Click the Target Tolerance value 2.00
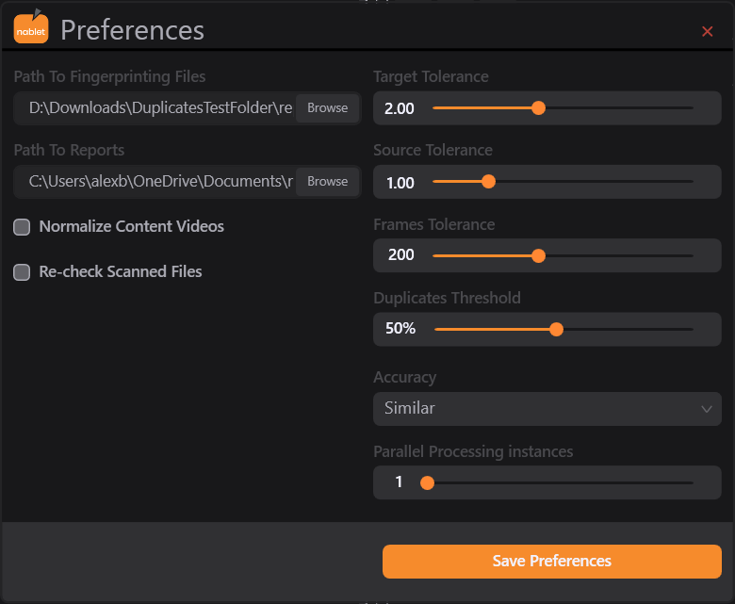Viewport: 735px width, 604px height. tap(400, 108)
